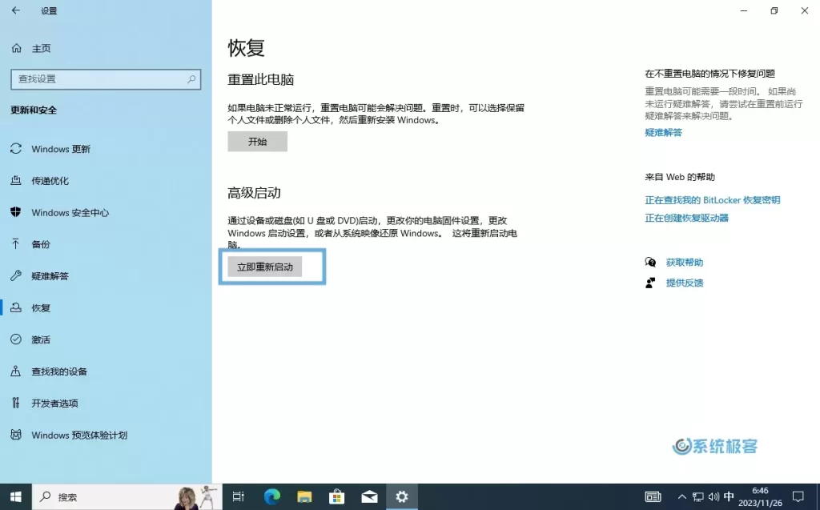Click the 查找设置 search box
This screenshot has width=820, height=510.
[105, 79]
